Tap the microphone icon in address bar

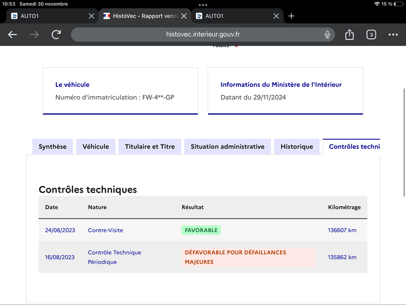click(327, 35)
